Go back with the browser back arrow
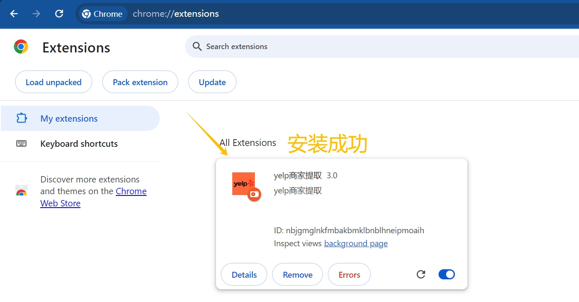 tap(14, 14)
